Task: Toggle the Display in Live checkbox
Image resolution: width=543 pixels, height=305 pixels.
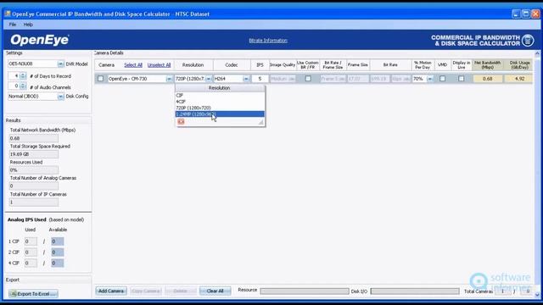Action: click(x=462, y=79)
